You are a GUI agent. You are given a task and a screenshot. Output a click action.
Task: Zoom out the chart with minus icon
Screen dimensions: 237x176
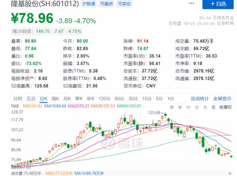click(x=188, y=107)
